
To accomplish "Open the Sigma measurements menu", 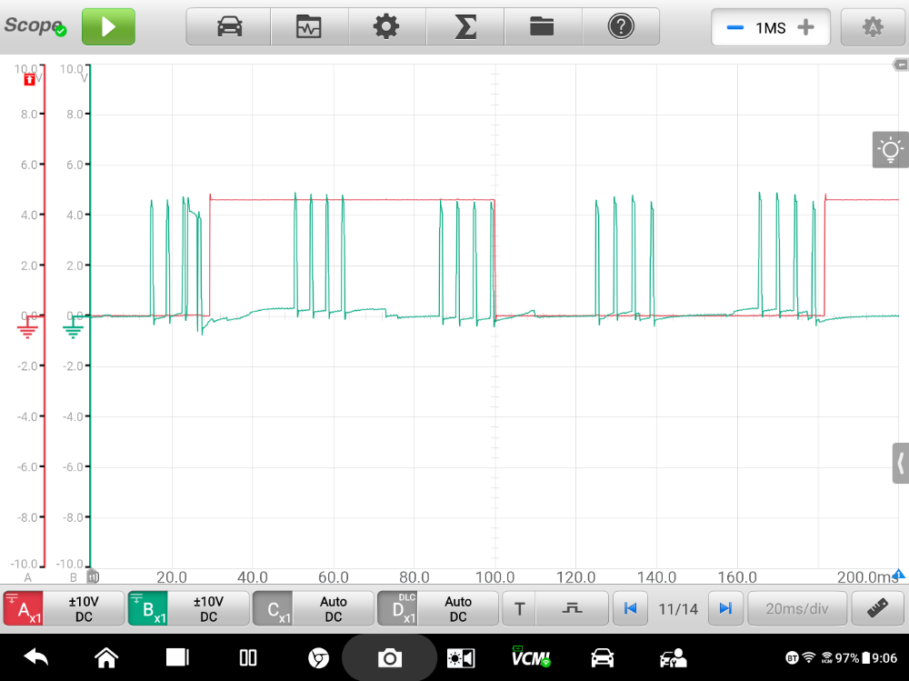I will tap(465, 27).
